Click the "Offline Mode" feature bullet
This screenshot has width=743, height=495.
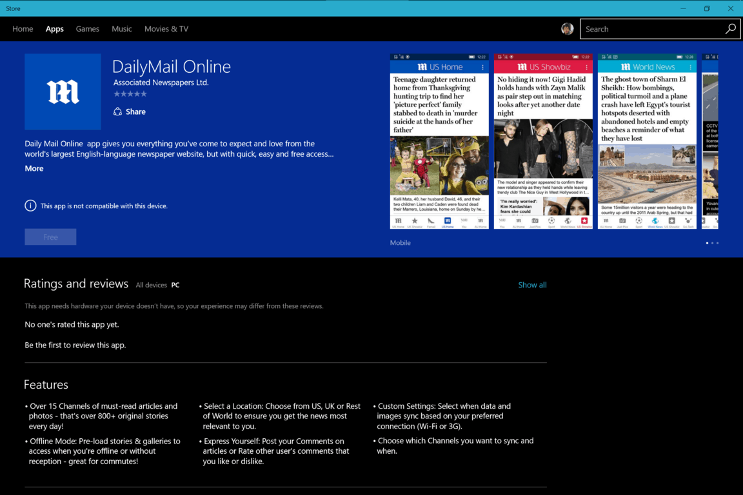(x=103, y=451)
